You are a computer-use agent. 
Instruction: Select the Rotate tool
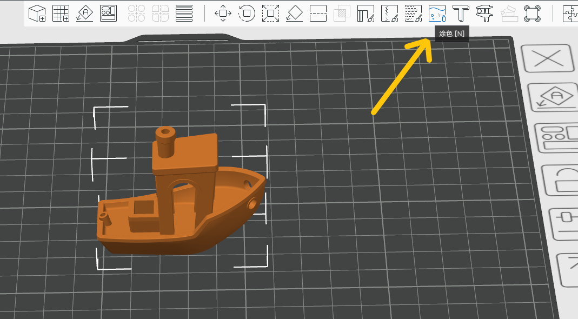pos(247,14)
